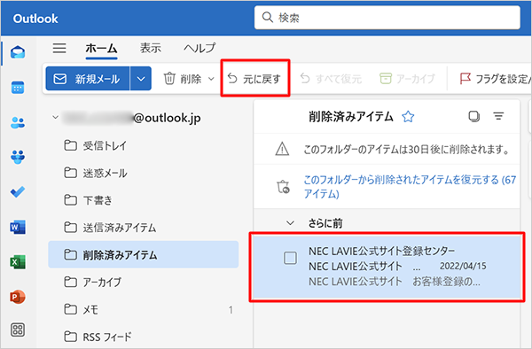This screenshot has height=349, width=532.
Task: Collapse the さらに前 group
Action: [x=290, y=223]
